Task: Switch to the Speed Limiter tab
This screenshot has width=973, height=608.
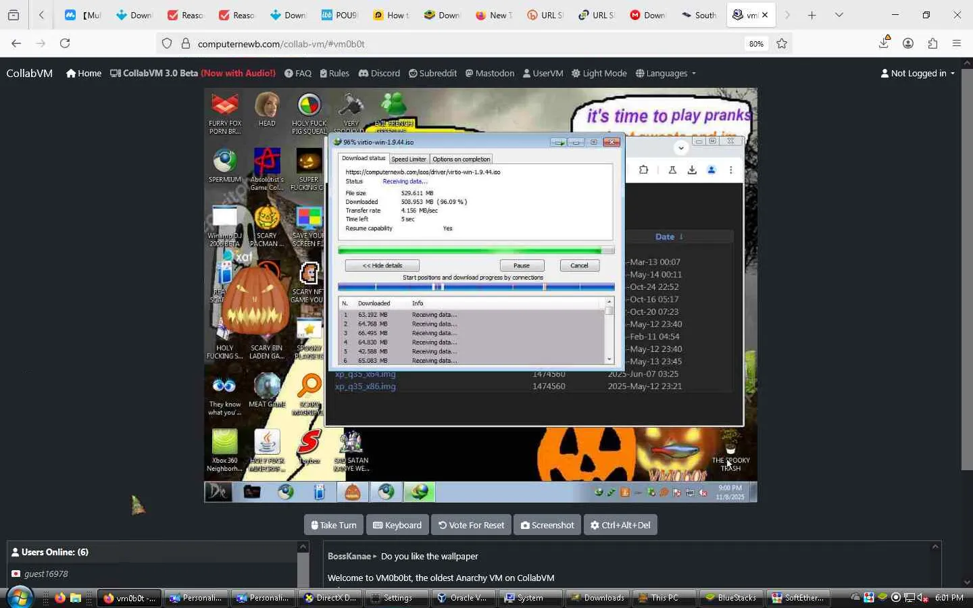Action: tap(409, 159)
